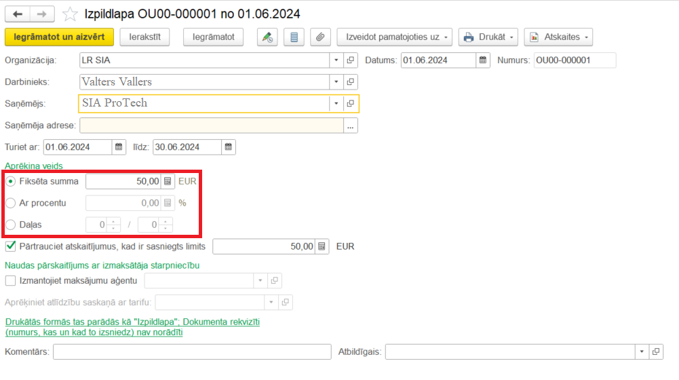
Task: Open the Darbinieks record with open icon
Action: pyautogui.click(x=350, y=81)
